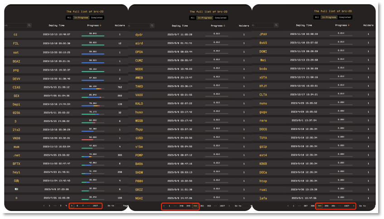
Task: Sort by Progress arrow in the middle panel
Action: [x=224, y=26]
